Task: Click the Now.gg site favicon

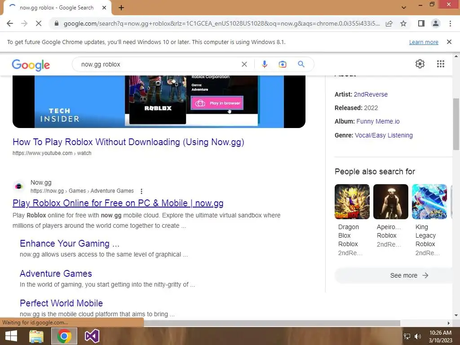Action: tap(19, 186)
